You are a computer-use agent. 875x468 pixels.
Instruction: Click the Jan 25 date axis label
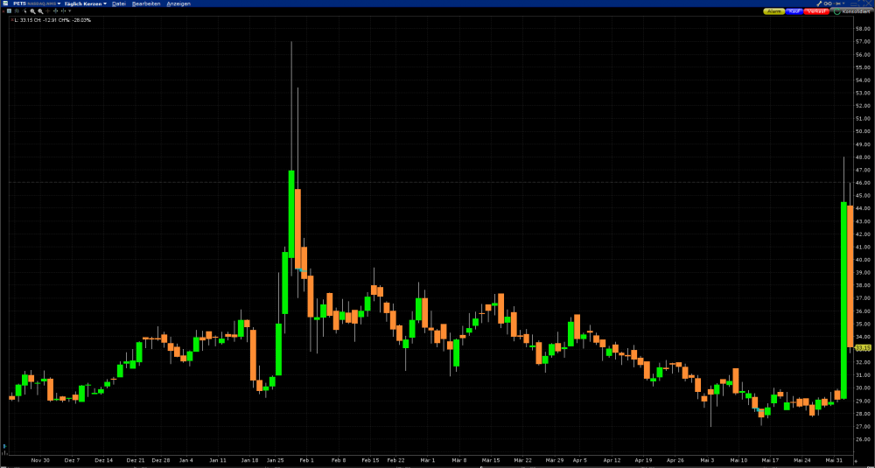(x=275, y=460)
